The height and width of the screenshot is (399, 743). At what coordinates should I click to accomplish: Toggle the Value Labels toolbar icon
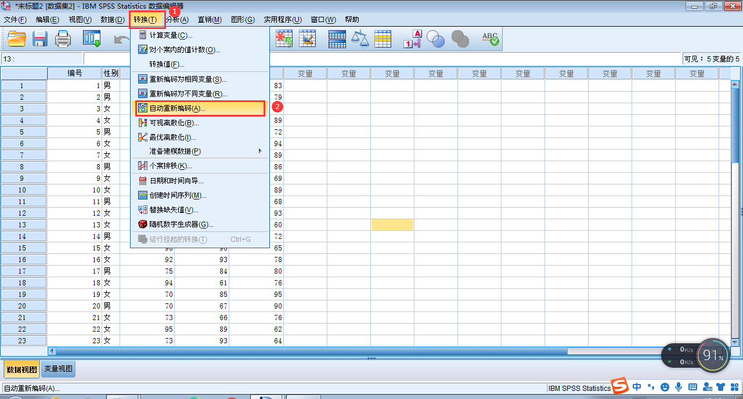(412, 39)
